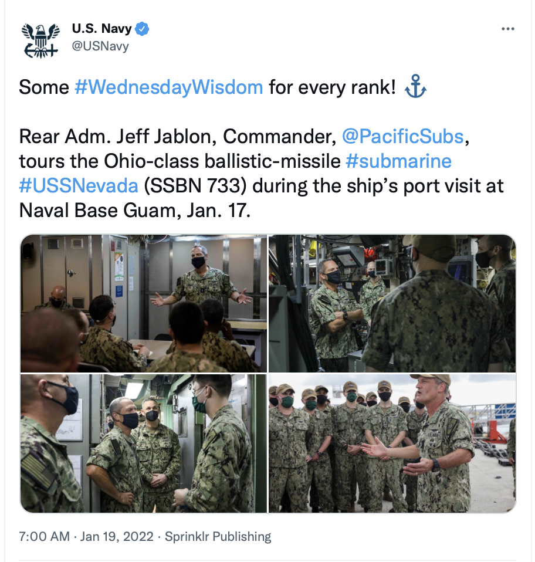
Task: Open the #WednesdayWisdom hashtag
Action: 169,87
